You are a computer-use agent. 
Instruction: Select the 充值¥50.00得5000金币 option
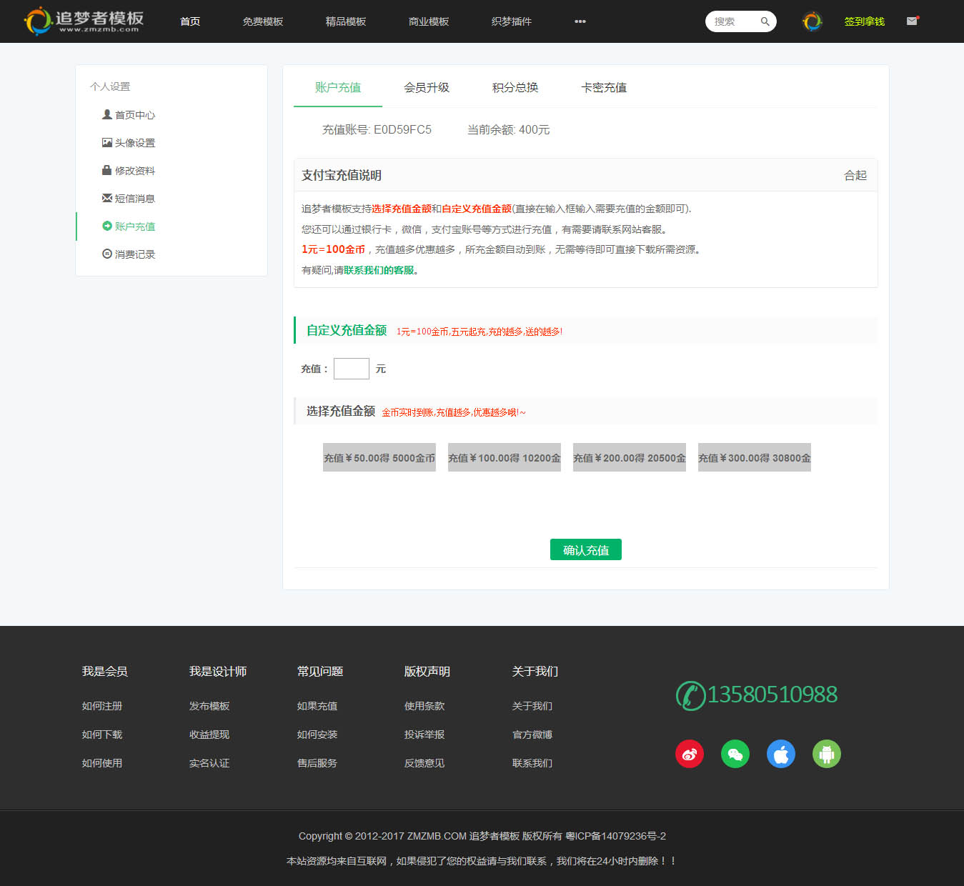(379, 457)
